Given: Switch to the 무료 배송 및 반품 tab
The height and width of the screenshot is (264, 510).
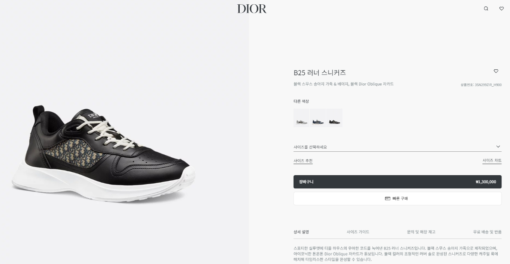Looking at the screenshot, I should coord(487,232).
